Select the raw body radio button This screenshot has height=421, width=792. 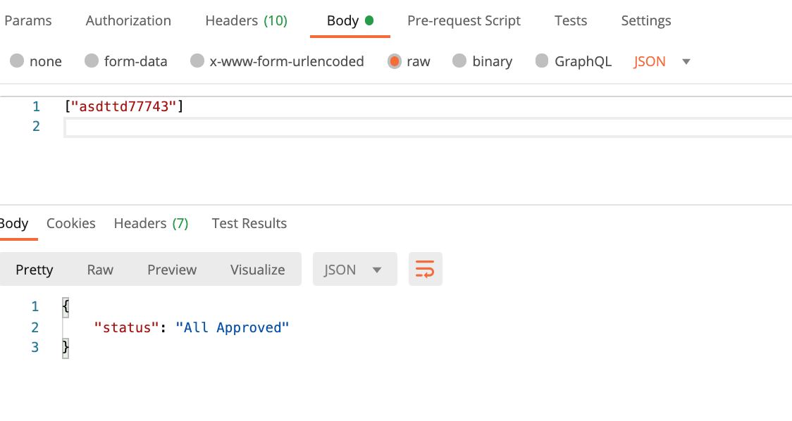click(394, 61)
